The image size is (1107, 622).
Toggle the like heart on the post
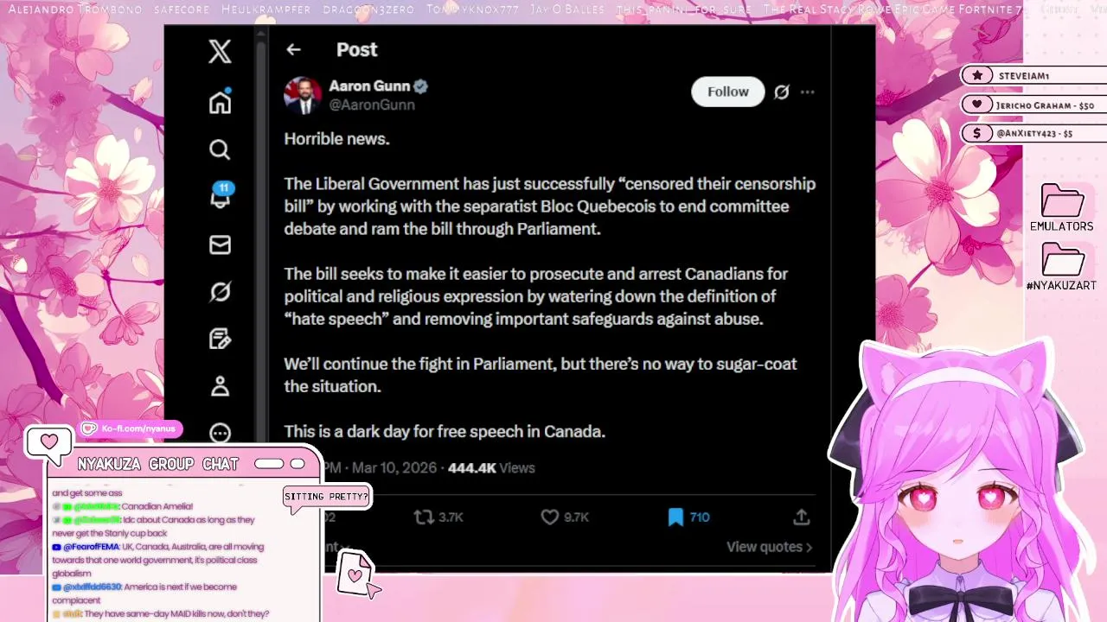[x=550, y=517]
